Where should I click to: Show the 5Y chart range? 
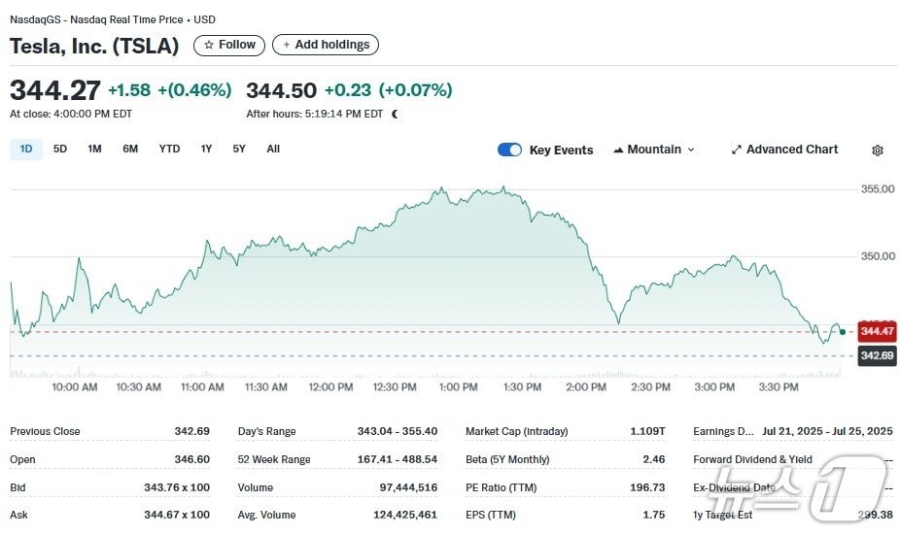[239, 149]
